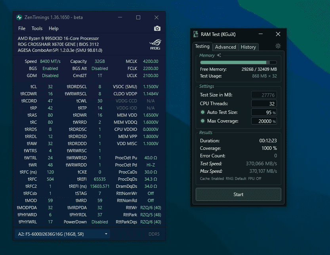Viewport: 330px width, 255px height.
Task: Toggle Max Coverage option
Action: pyautogui.click(x=203, y=121)
